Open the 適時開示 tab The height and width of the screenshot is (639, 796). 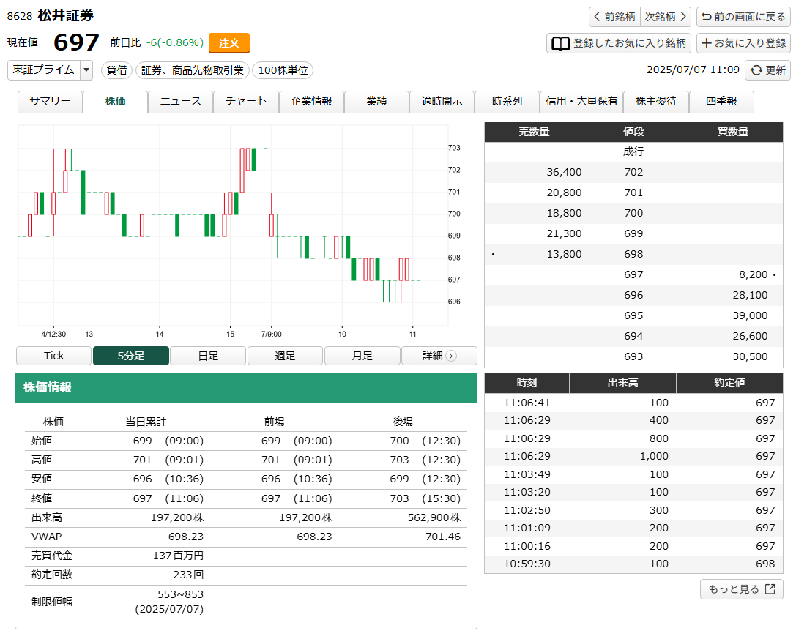pyautogui.click(x=442, y=102)
